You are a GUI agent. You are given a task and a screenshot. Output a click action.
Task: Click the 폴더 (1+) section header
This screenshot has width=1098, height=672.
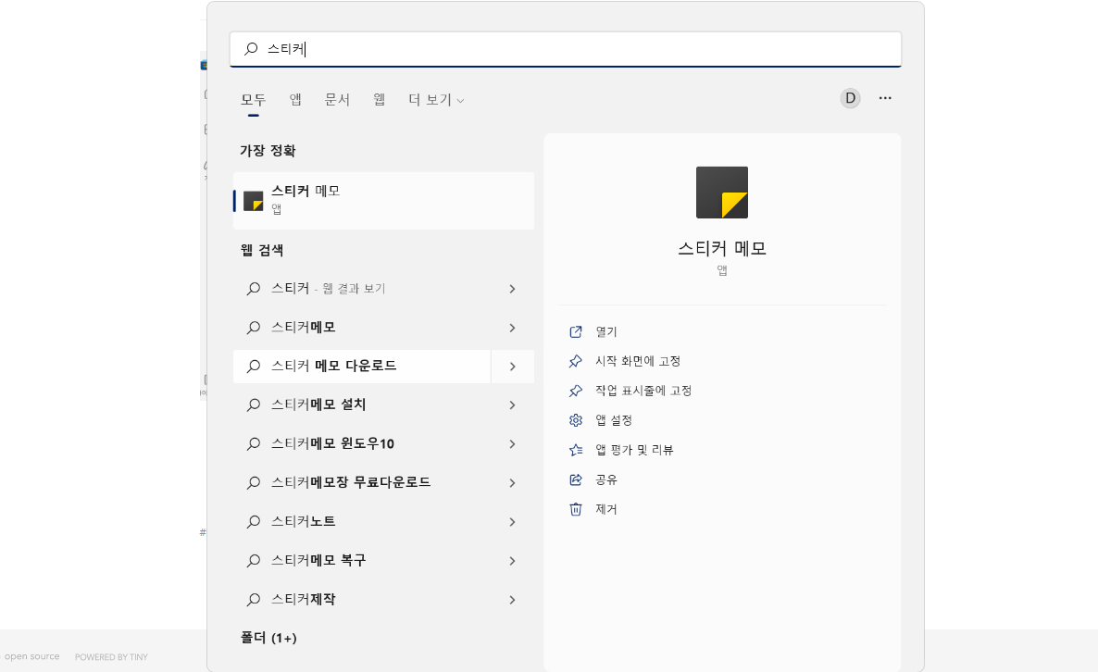click(x=268, y=638)
